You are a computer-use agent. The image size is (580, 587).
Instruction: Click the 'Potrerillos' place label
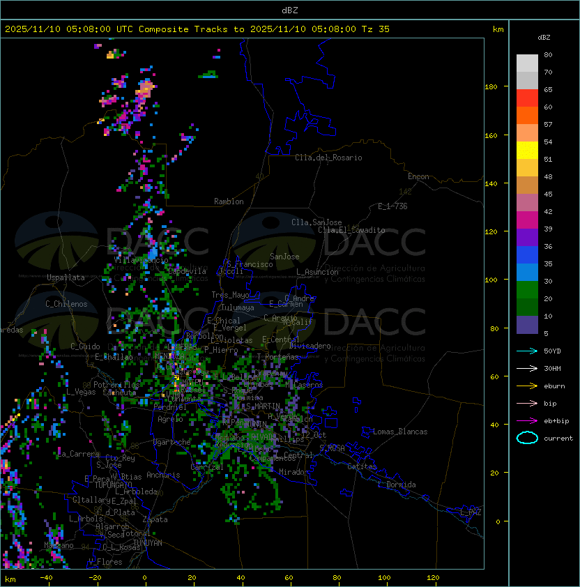click(116, 385)
